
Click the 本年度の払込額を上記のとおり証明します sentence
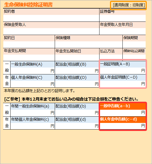pyautogui.click(x=40, y=91)
